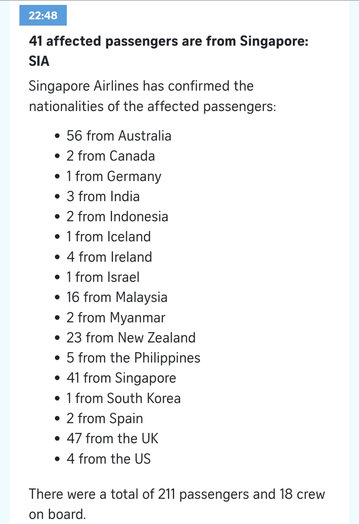
Task: Click the '47 from the UK' list item
Action: 112,439
